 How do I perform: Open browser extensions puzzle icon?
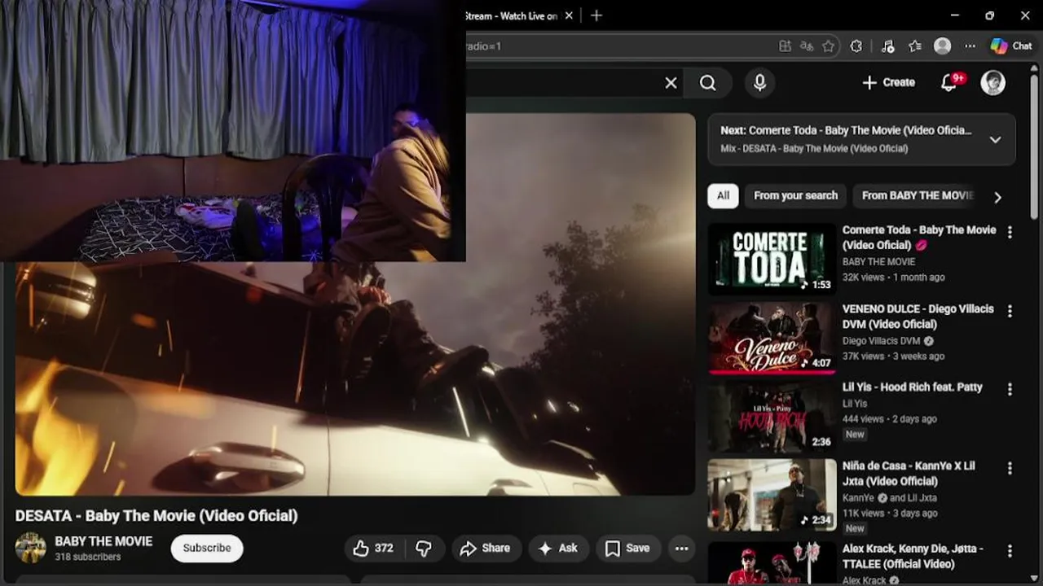tap(856, 46)
